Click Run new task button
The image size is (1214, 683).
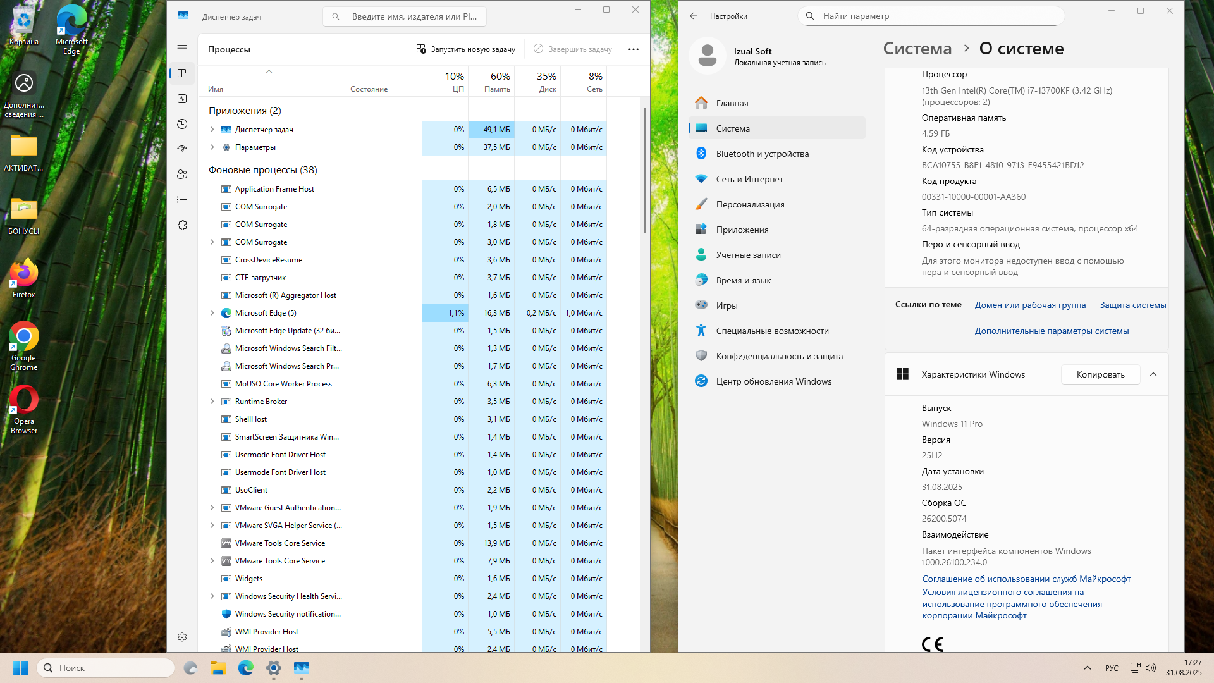465,49
